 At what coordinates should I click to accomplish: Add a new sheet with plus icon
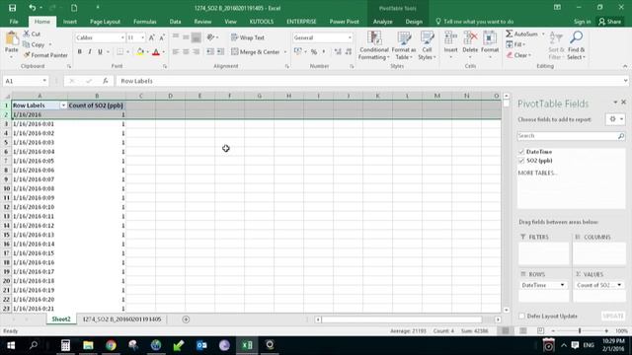pos(186,319)
